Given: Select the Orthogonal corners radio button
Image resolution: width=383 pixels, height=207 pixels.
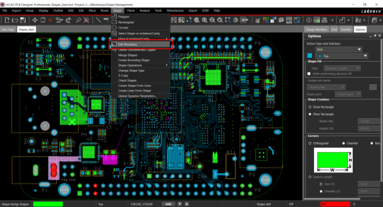Looking at the screenshot, I should (x=310, y=143).
